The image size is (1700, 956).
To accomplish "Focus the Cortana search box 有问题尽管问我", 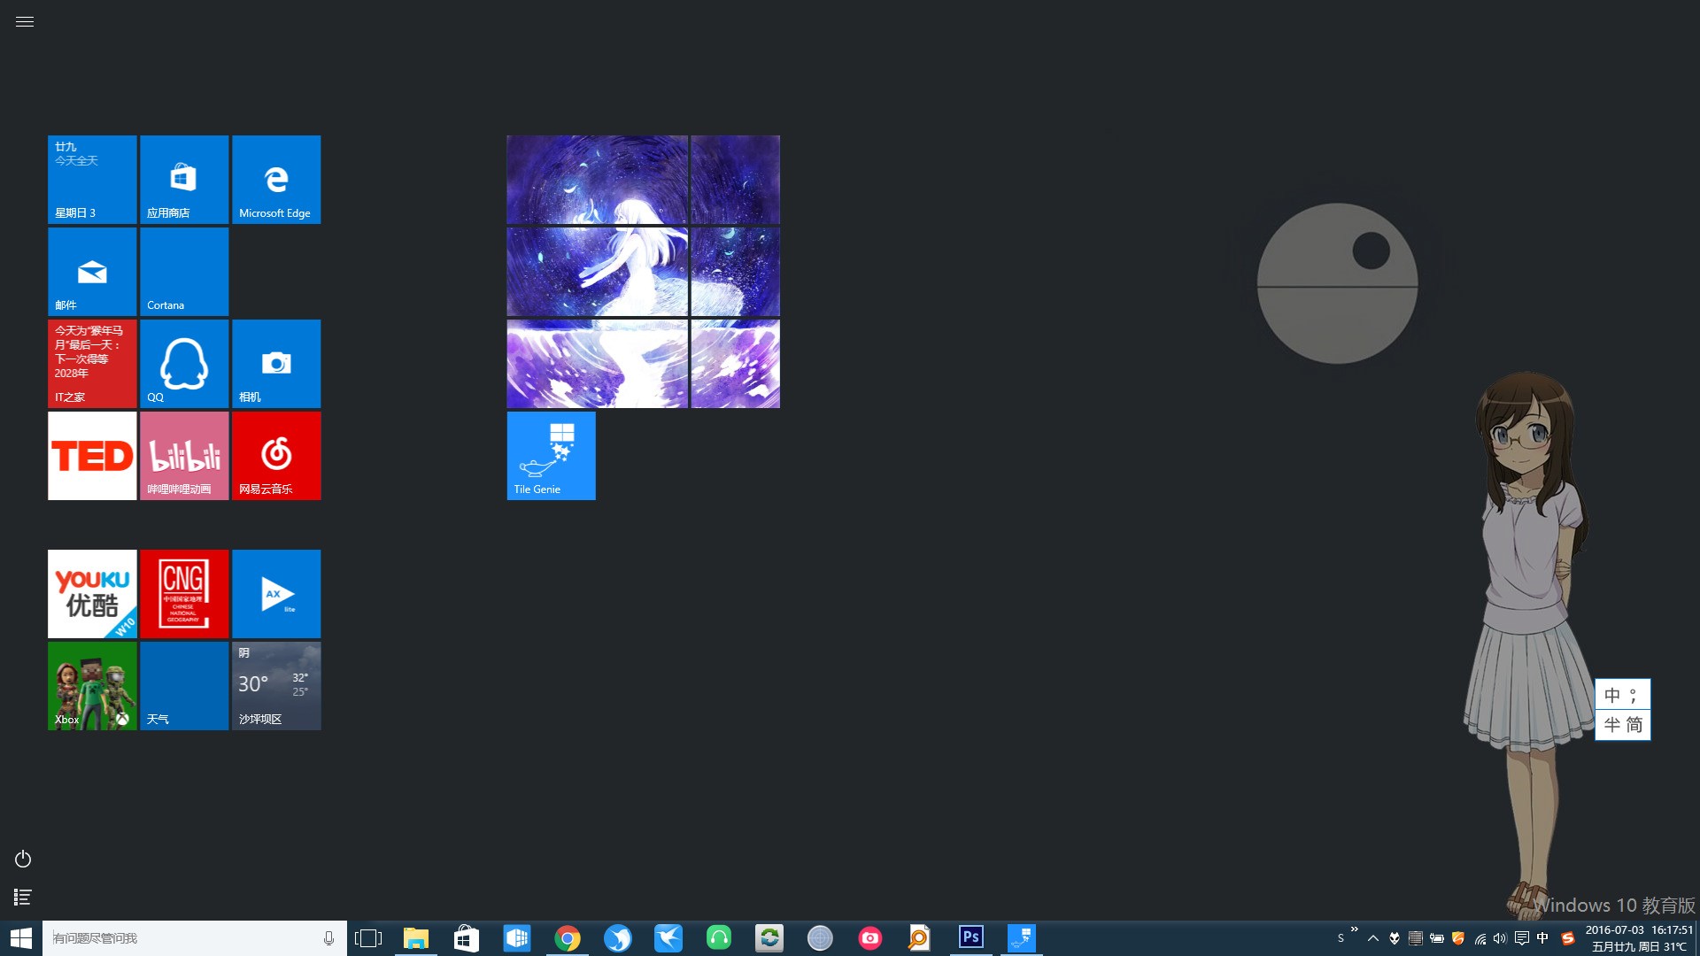I will point(195,938).
